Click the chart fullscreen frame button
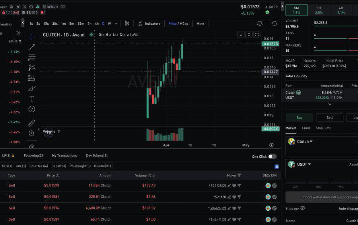Screen dimensions: 358x225 257,35
